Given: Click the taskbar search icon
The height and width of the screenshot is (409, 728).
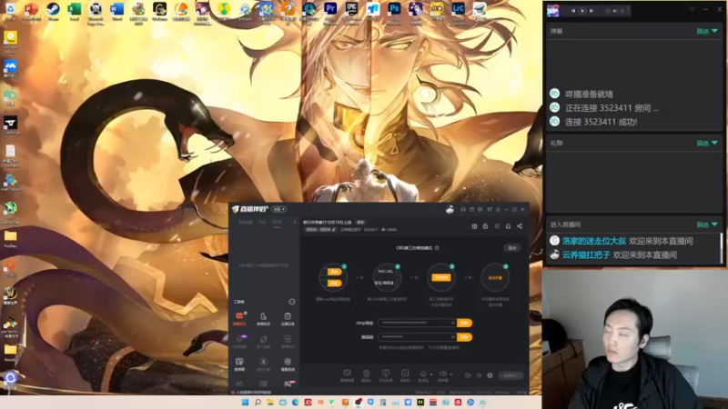Looking at the screenshot, I should tap(258, 403).
